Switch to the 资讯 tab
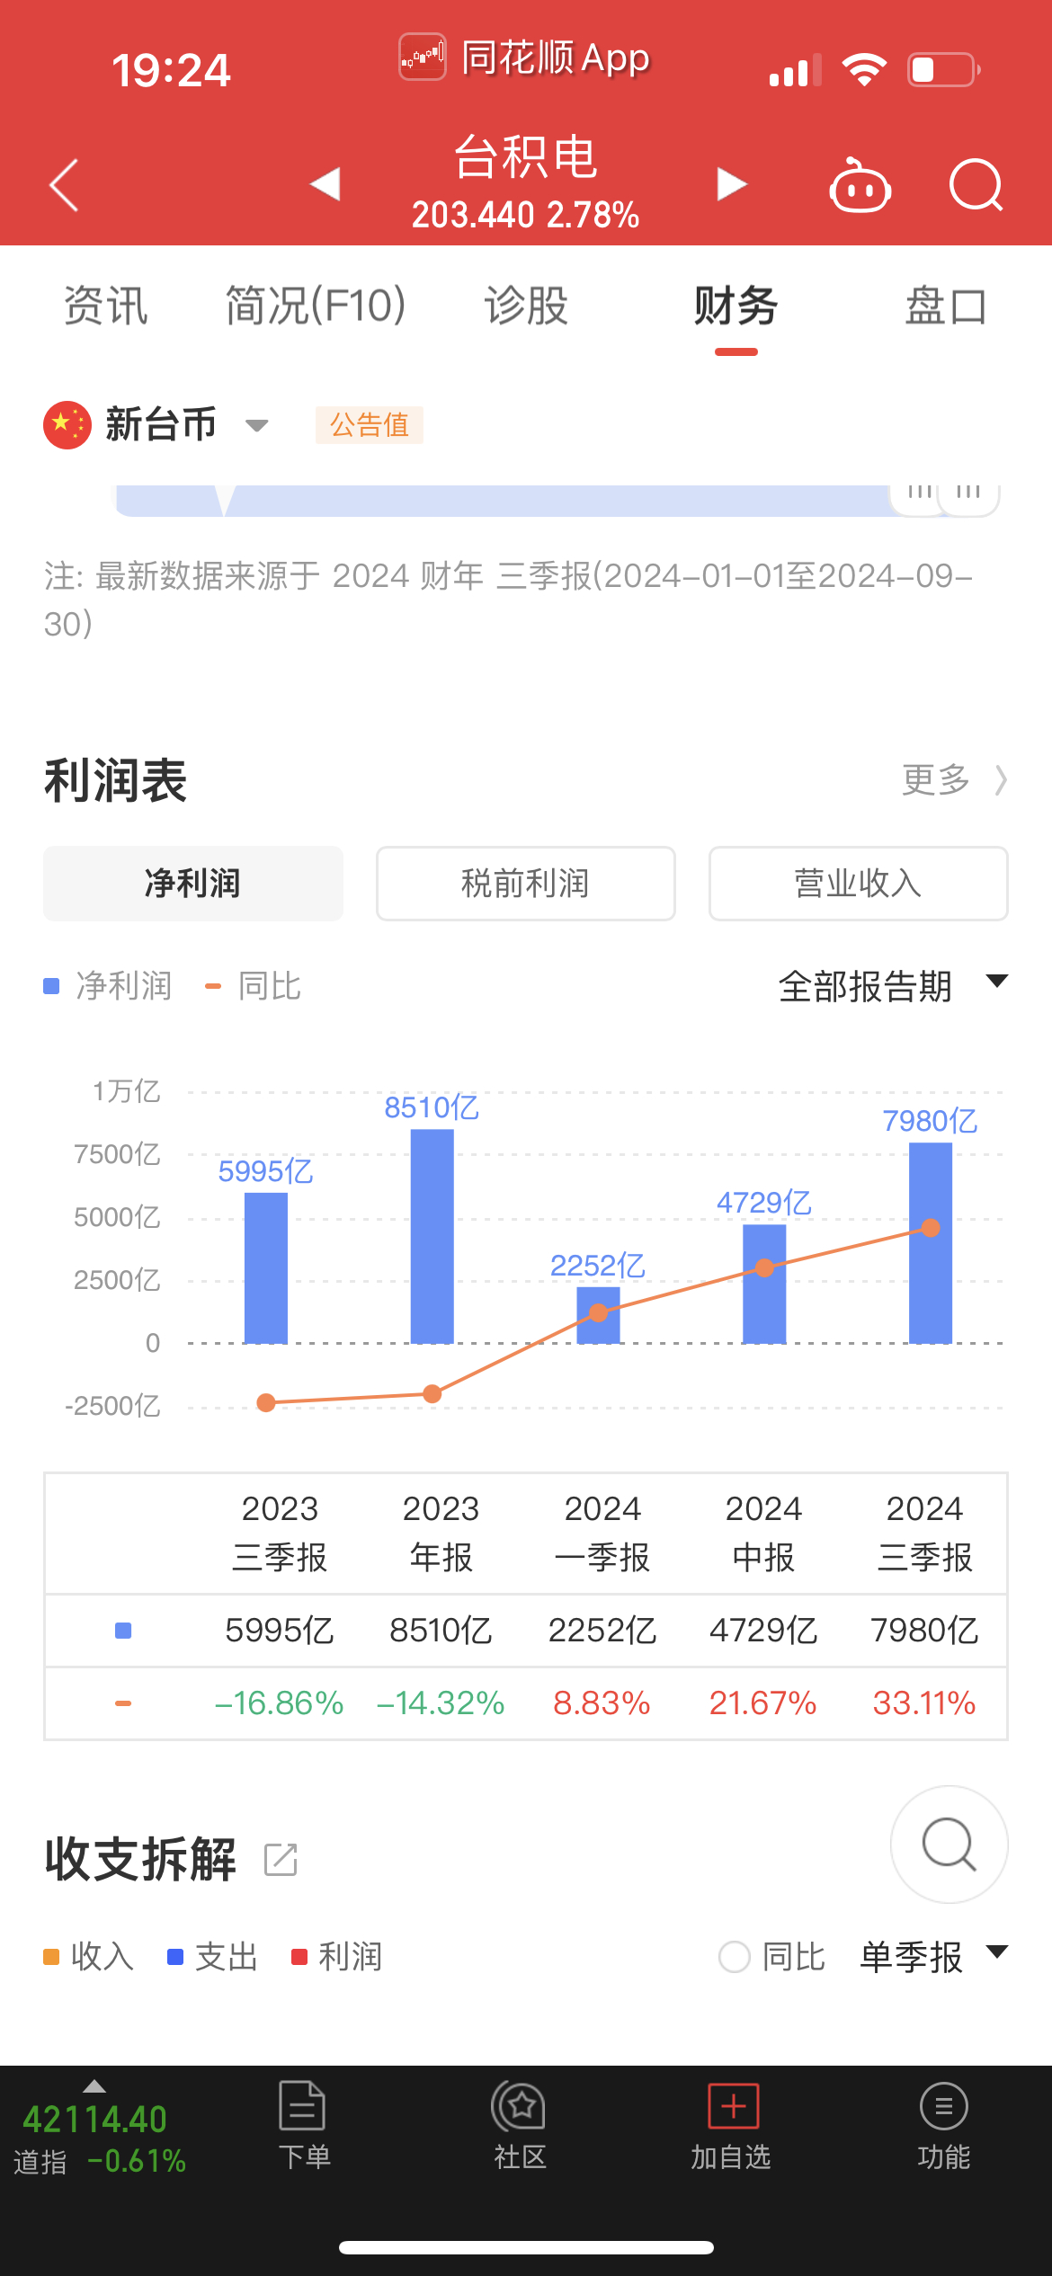The image size is (1052, 2276). pos(105,306)
